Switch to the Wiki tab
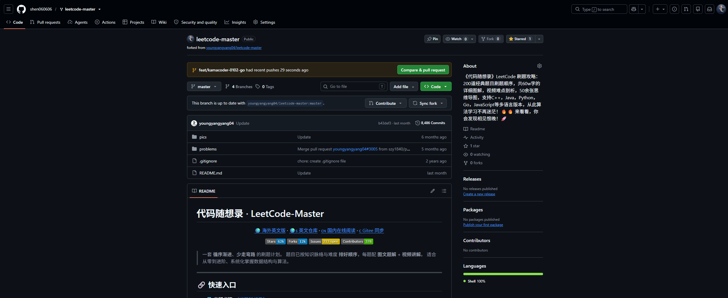 [x=159, y=22]
